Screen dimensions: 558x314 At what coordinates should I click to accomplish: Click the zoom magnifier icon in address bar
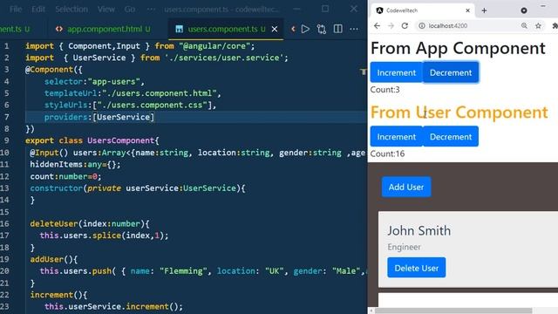point(524,25)
